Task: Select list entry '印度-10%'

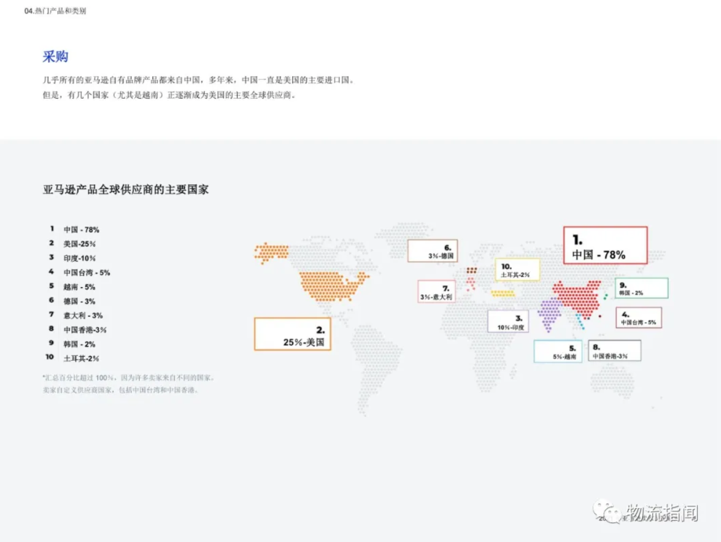Action: [79, 258]
